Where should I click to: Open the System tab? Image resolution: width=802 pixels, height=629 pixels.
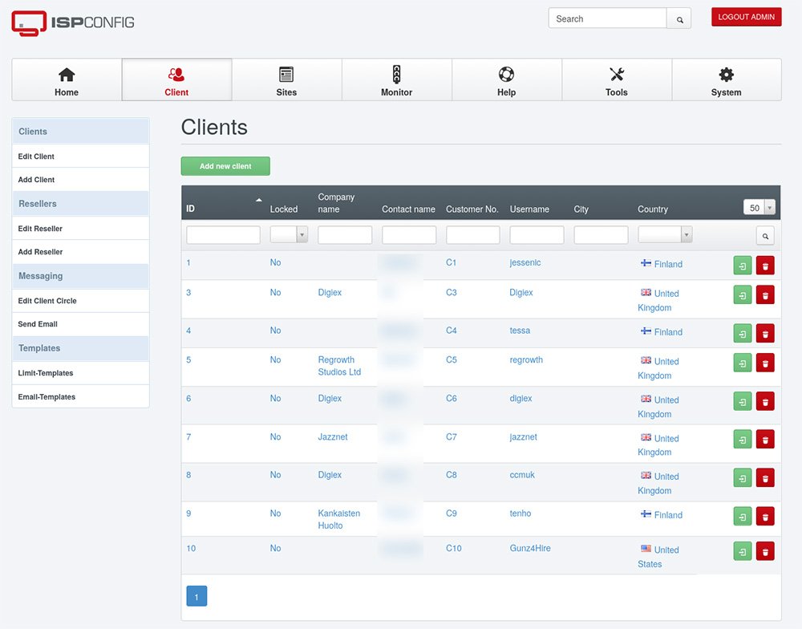pyautogui.click(x=727, y=80)
